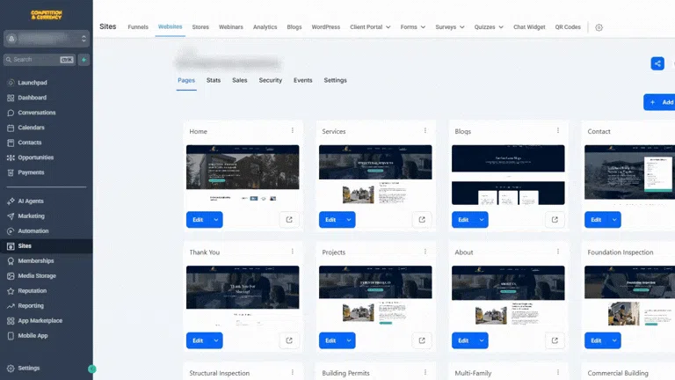The width and height of the screenshot is (675, 380).
Task: Open Conversations from the sidebar
Action: pyautogui.click(x=37, y=113)
